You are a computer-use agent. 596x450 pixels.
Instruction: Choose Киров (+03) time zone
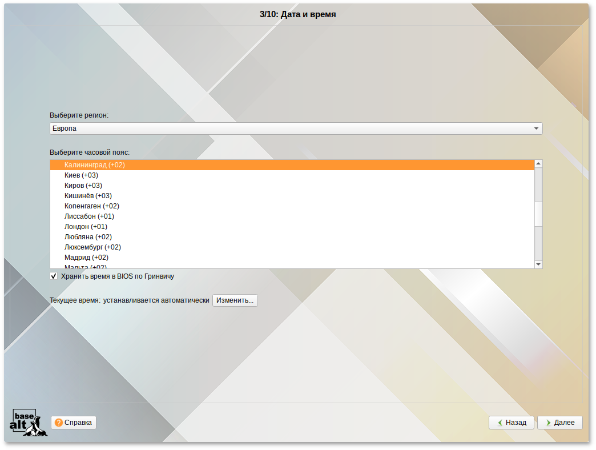tap(83, 186)
